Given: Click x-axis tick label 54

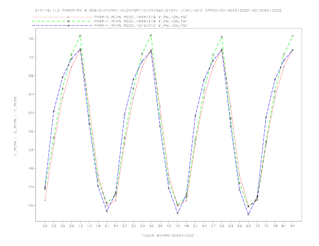Looking at the screenshot, I should click(x=204, y=226).
